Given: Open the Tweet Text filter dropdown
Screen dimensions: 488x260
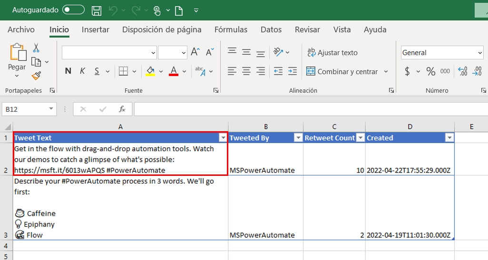Looking at the screenshot, I should click(x=223, y=138).
